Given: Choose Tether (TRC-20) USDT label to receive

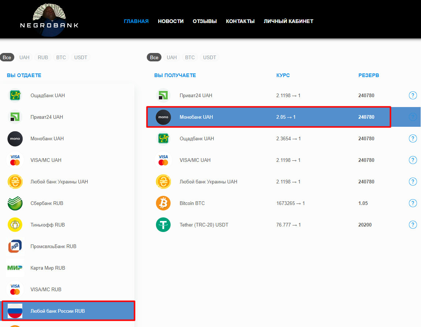Looking at the screenshot, I should (x=204, y=225).
